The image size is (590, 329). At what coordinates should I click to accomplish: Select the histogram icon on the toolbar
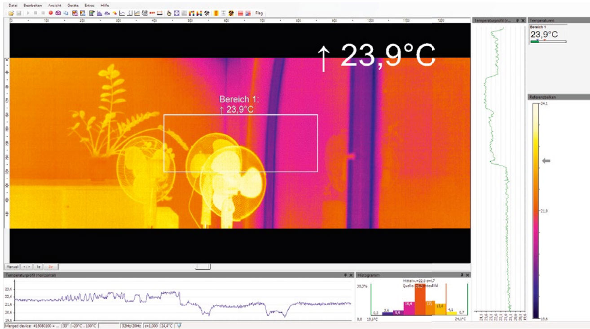99,14
